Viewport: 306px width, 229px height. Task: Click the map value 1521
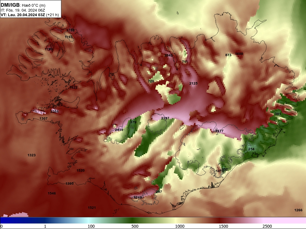tap(92, 208)
